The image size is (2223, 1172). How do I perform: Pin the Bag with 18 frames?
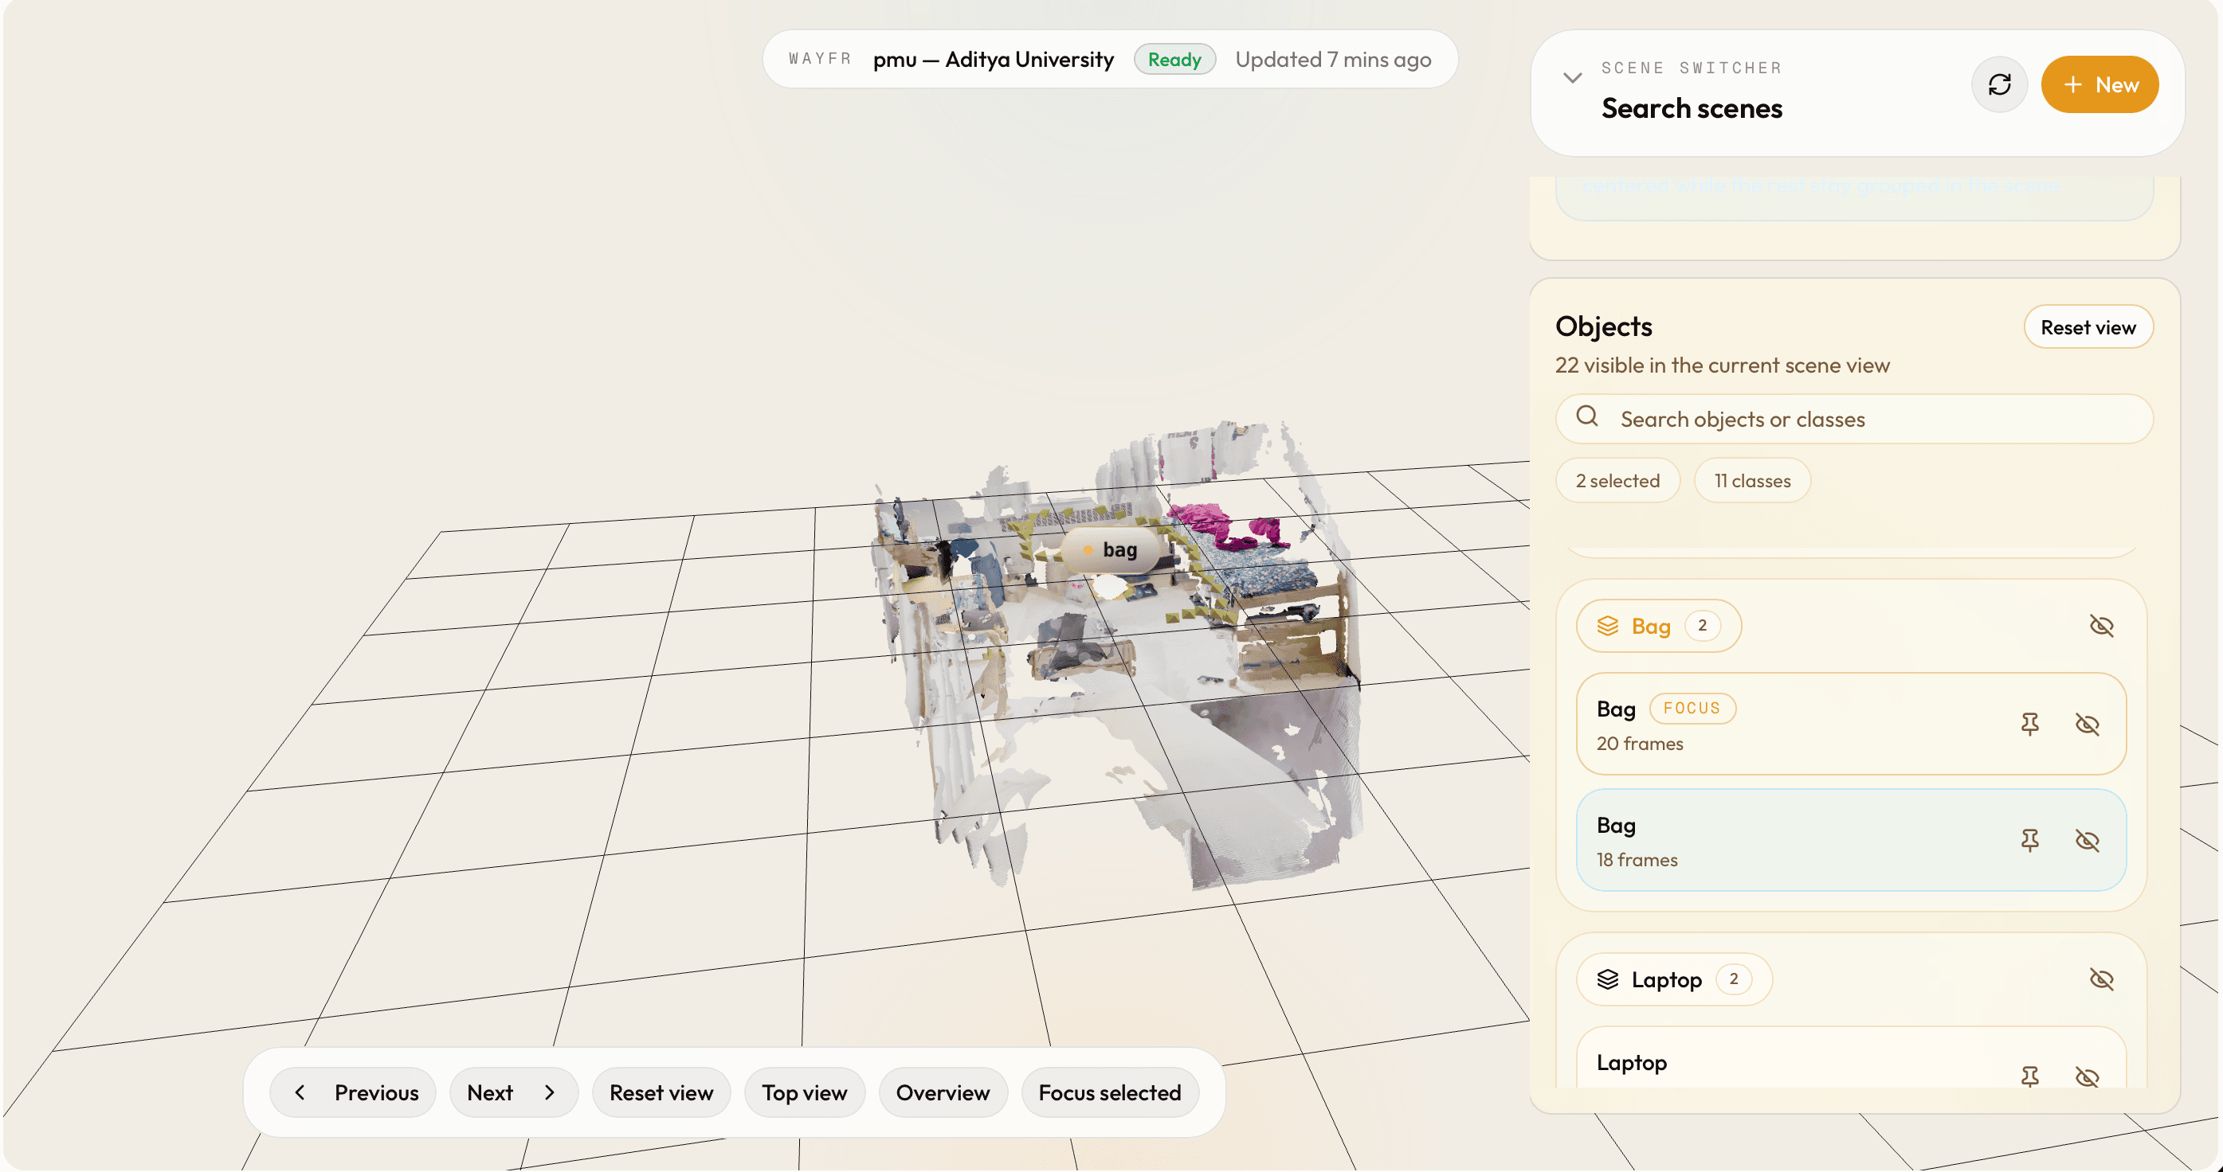point(2029,840)
